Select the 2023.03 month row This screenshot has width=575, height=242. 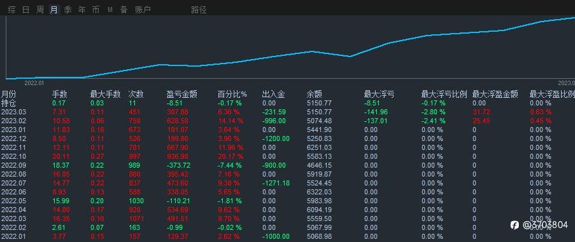(288, 112)
